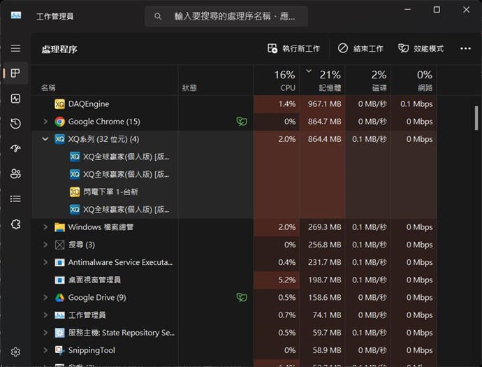Click 結束工作 button
The width and height of the screenshot is (482, 367).
tap(360, 48)
